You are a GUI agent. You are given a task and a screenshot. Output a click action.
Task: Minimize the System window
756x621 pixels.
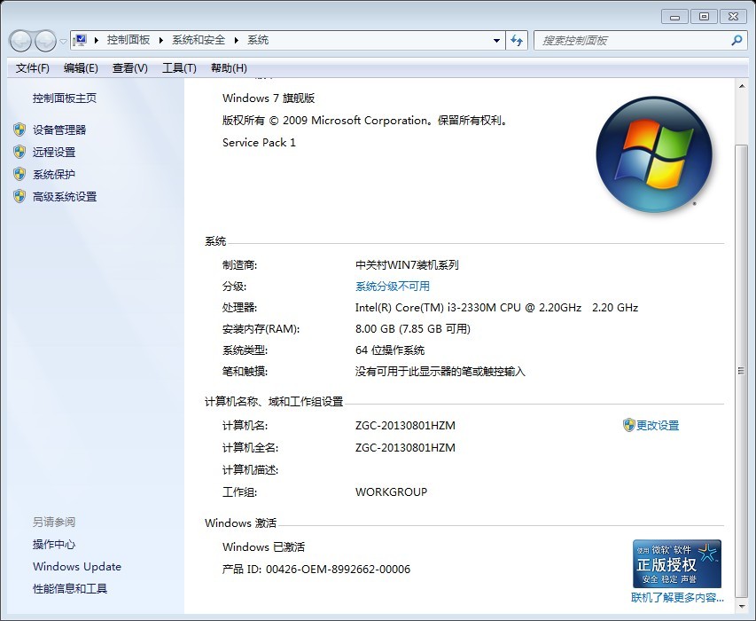click(675, 16)
